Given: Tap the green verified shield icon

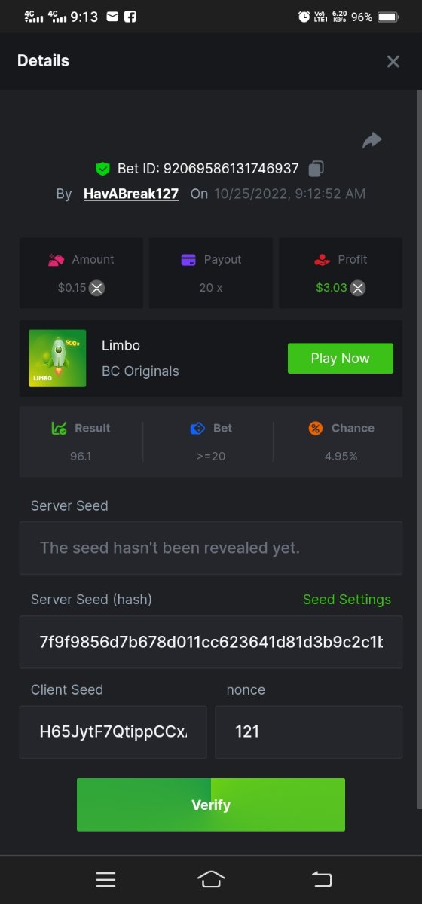Looking at the screenshot, I should [102, 169].
